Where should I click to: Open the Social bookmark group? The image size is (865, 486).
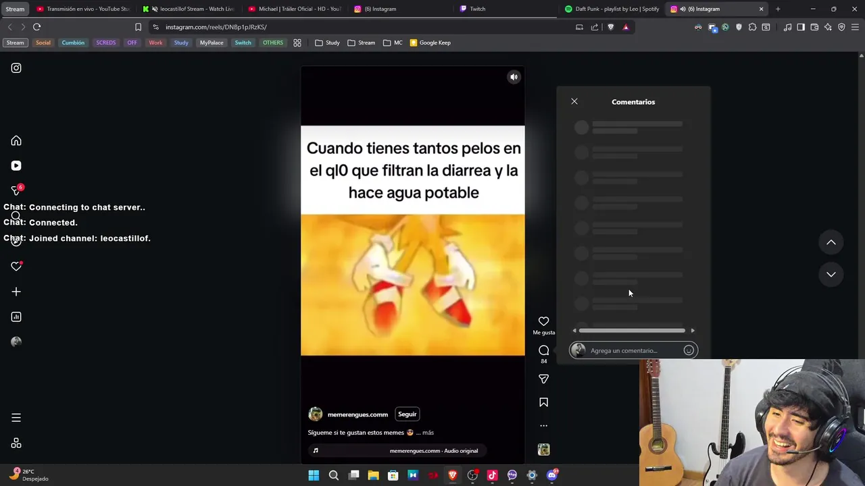click(43, 43)
